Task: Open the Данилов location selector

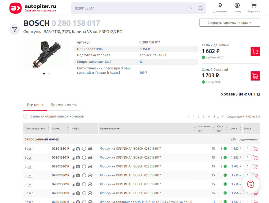Action: [220, 8]
